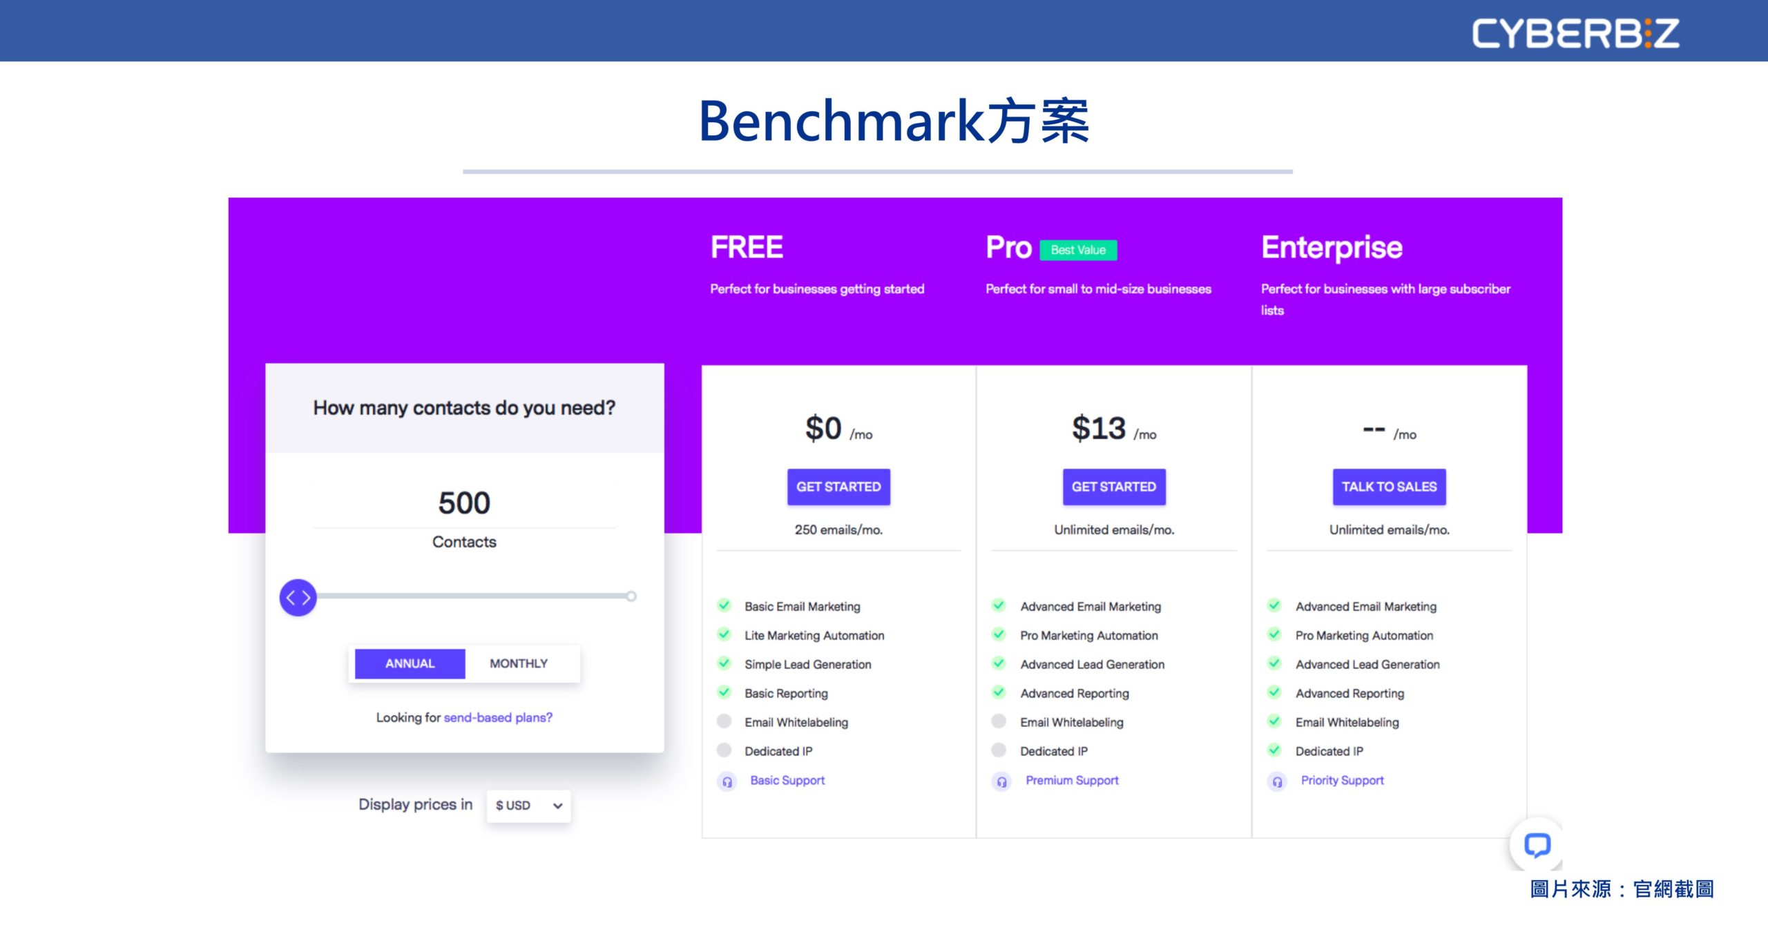Switch to MONTHLY billing
Viewport: 1768px width, 925px height.
(x=519, y=663)
